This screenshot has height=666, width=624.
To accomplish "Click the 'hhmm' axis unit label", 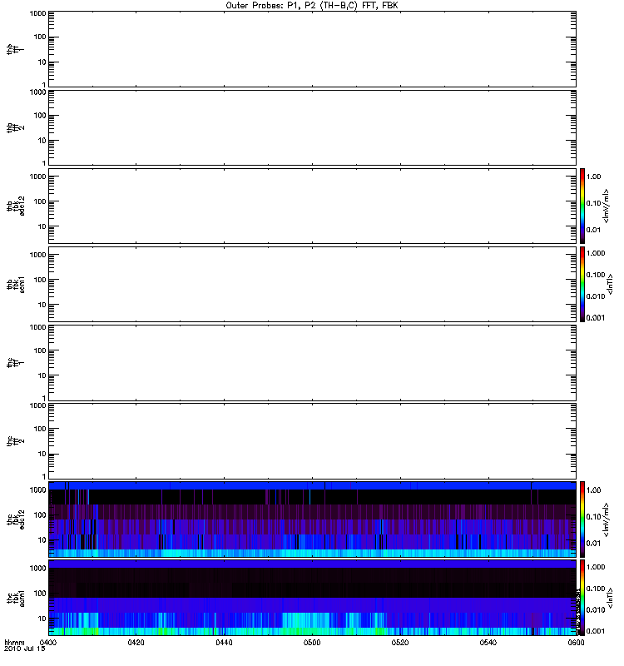I will (x=14, y=643).
